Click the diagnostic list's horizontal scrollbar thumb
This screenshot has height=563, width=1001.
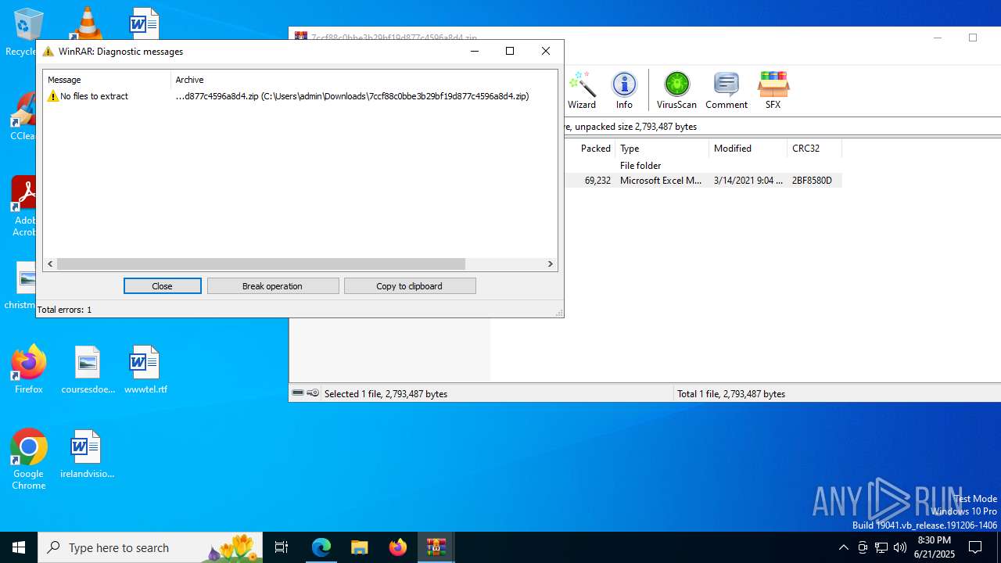point(261,264)
